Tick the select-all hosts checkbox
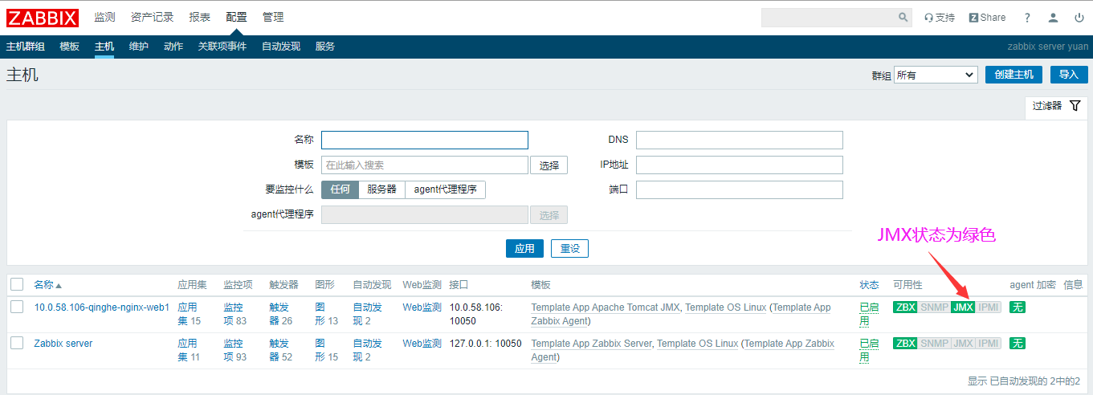The width and height of the screenshot is (1093, 395). coord(17,284)
